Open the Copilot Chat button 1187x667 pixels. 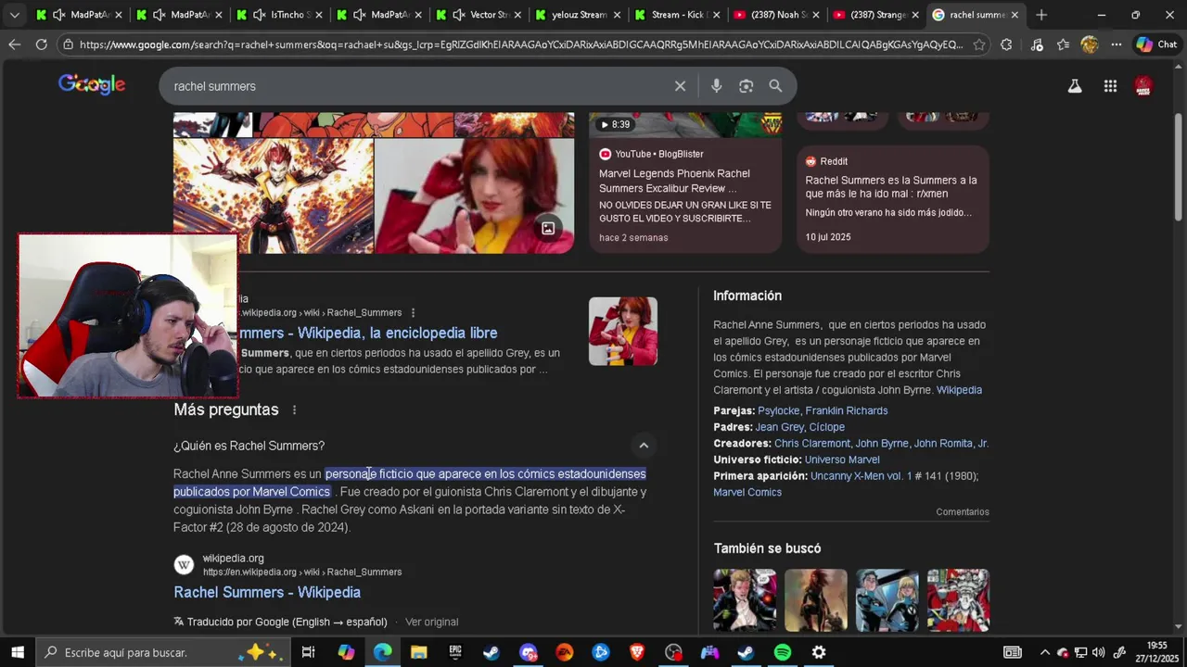tap(1156, 44)
